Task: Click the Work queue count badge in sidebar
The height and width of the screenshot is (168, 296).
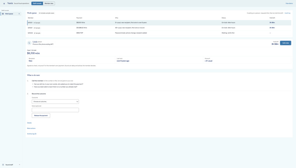Action: (x=19, y=14)
